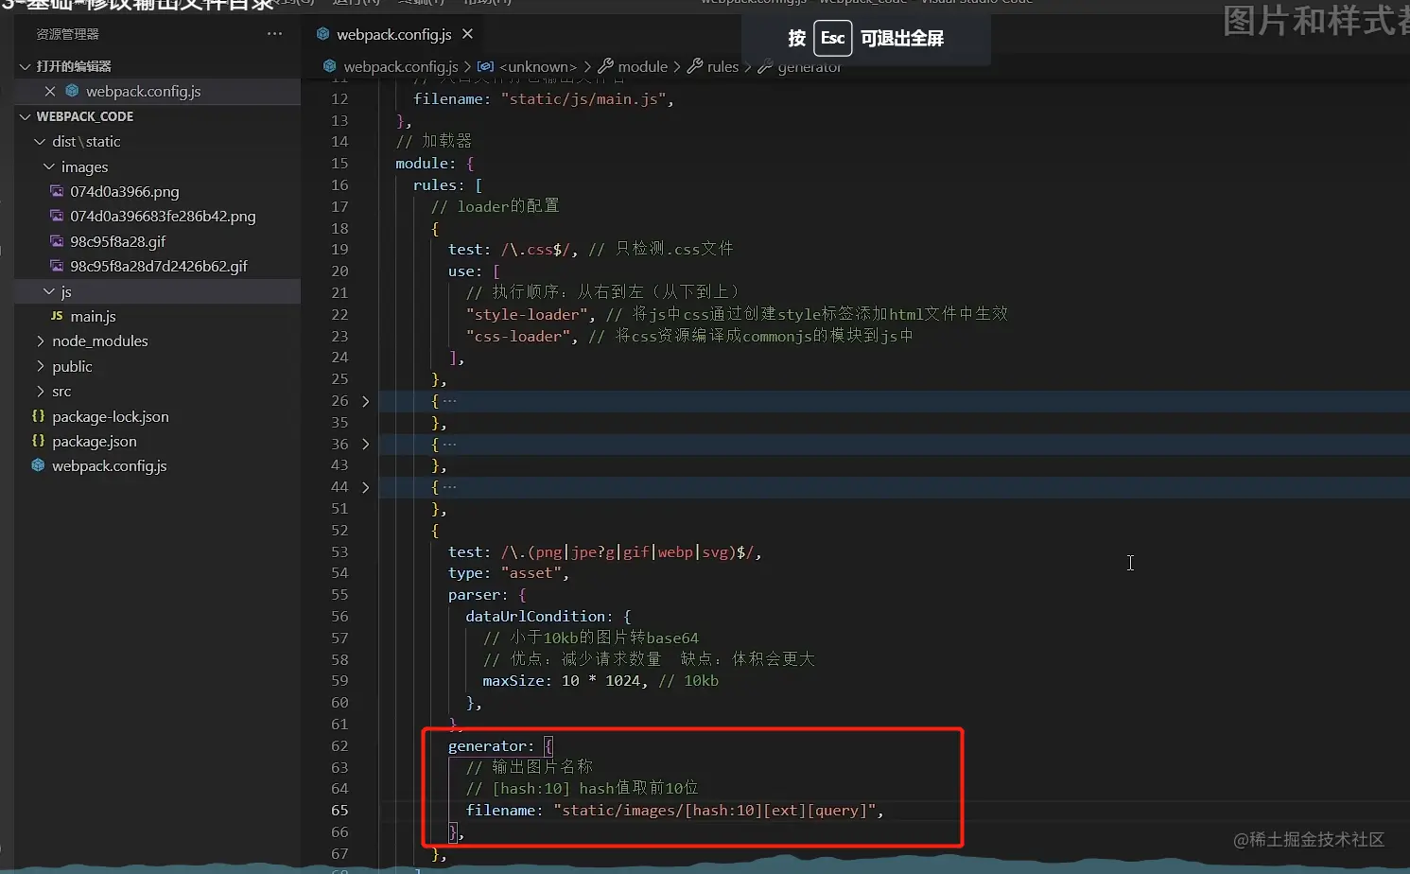Unfold the collapsed code block at line 44
Image resolution: width=1410 pixels, height=874 pixels.
click(366, 487)
